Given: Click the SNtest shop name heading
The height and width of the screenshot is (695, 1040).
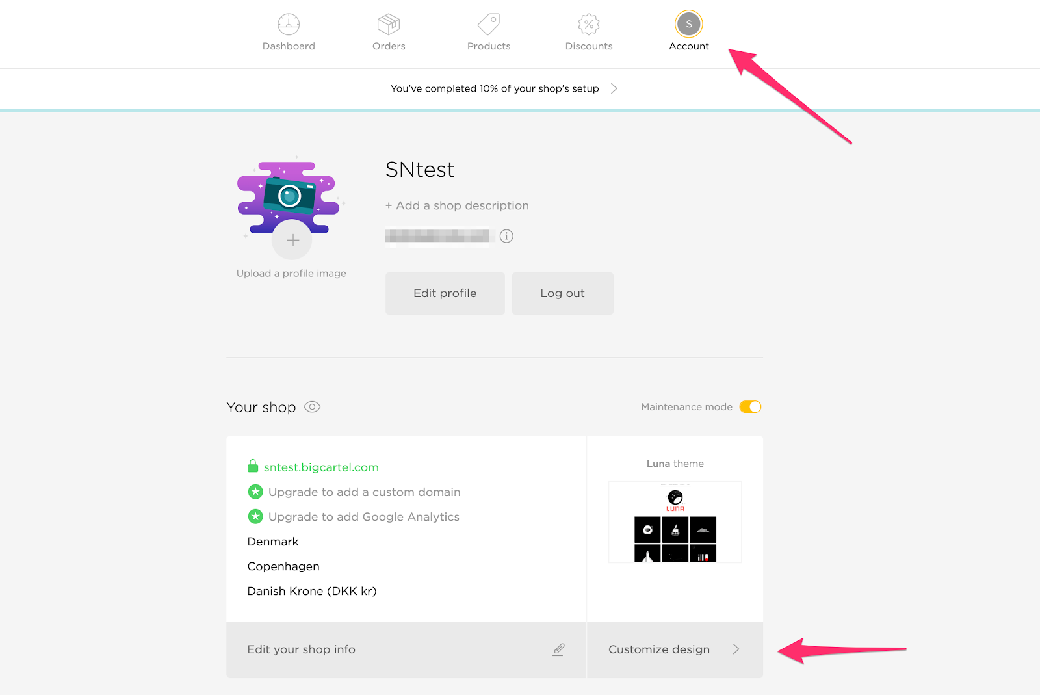Looking at the screenshot, I should pyautogui.click(x=420, y=170).
